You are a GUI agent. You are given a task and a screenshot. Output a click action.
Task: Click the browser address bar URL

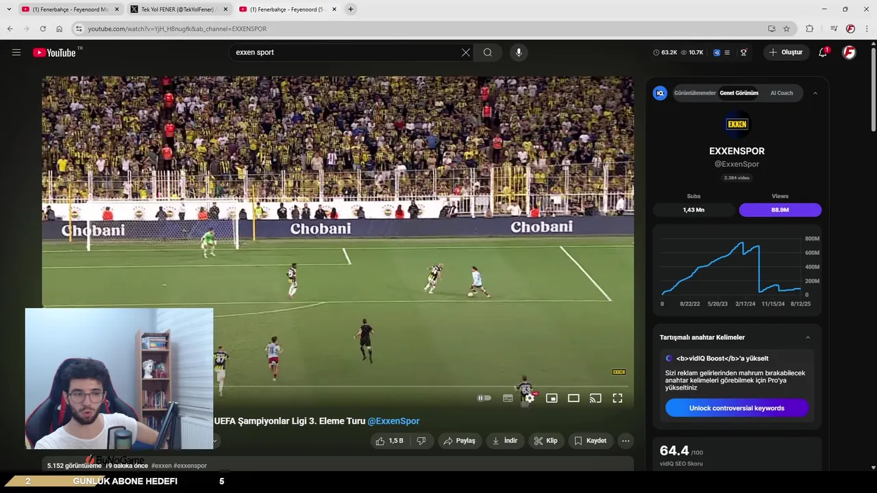pyautogui.click(x=177, y=29)
